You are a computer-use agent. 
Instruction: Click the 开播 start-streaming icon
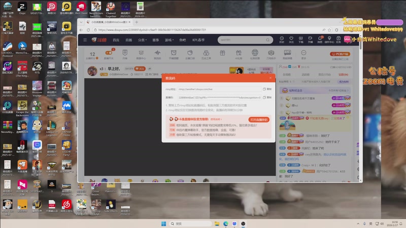pos(310,40)
